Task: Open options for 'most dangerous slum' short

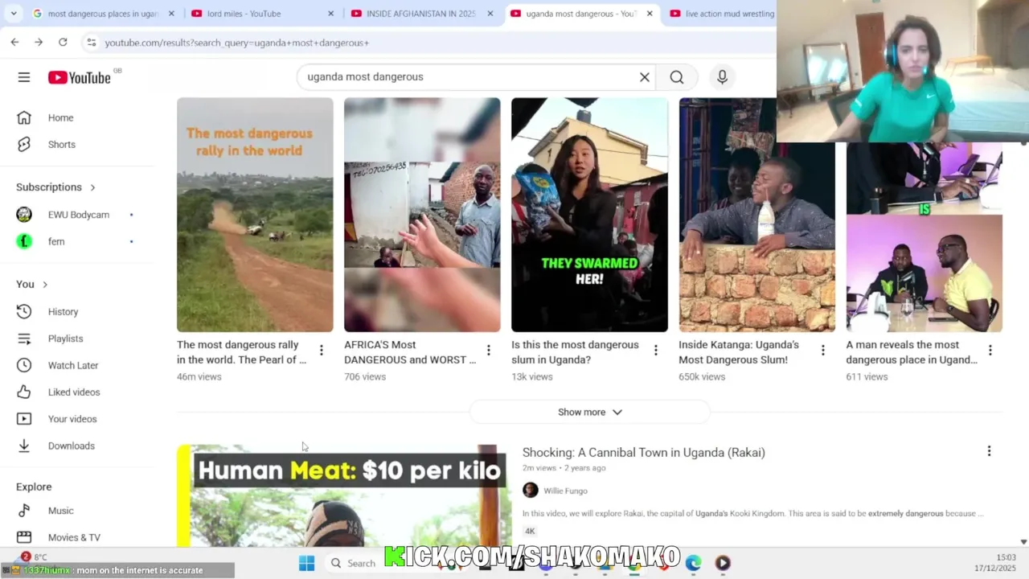Action: click(655, 351)
